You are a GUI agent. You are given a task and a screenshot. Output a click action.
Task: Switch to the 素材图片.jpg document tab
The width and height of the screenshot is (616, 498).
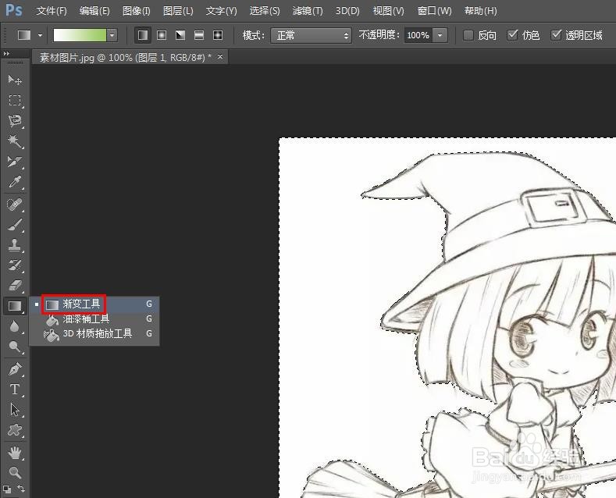click(x=126, y=58)
